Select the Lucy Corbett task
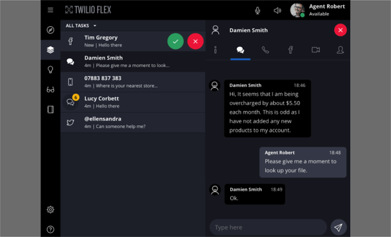Viewport: 391px width, 237px height. pyautogui.click(x=133, y=102)
